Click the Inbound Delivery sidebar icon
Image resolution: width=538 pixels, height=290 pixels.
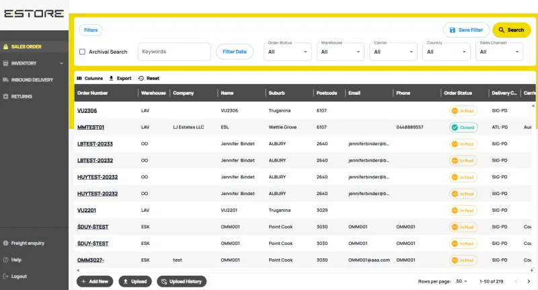click(5, 79)
